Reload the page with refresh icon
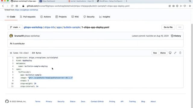 coord(12,6)
